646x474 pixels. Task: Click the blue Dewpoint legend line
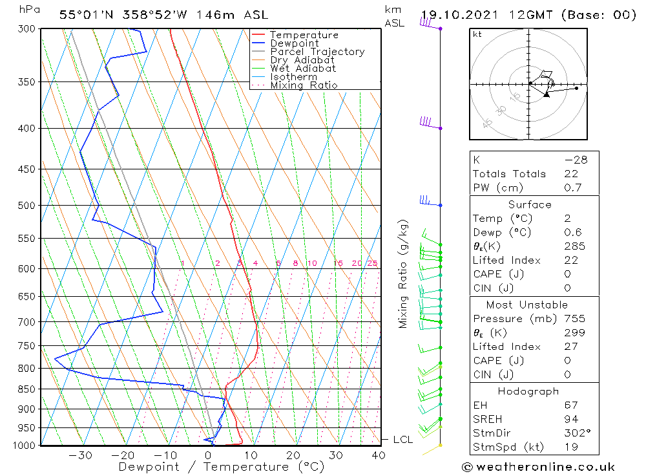tap(258, 43)
